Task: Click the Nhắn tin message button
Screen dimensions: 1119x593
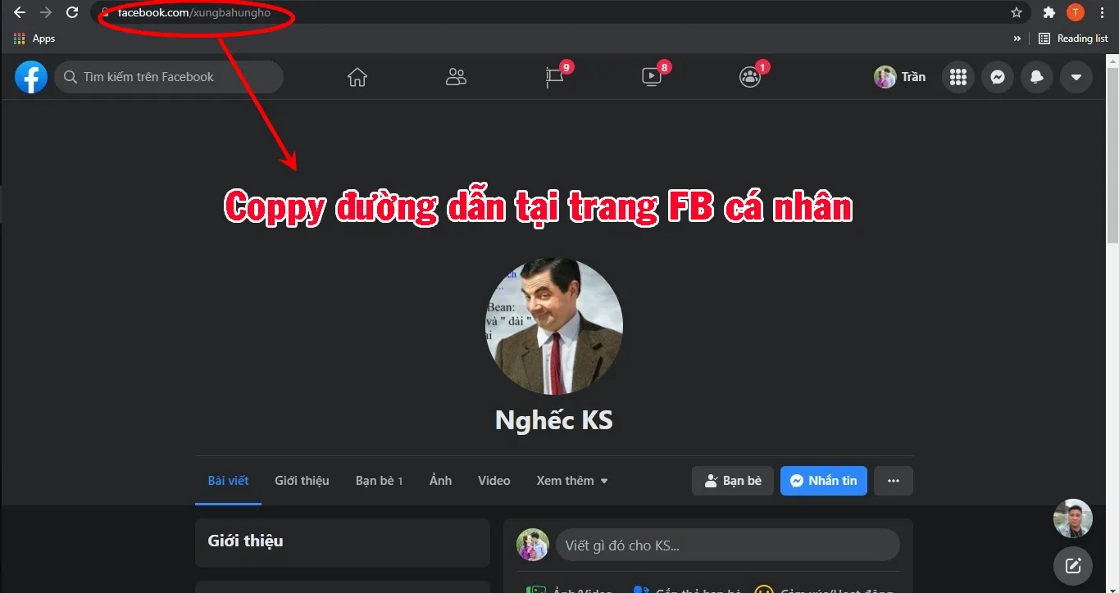Action: click(824, 481)
